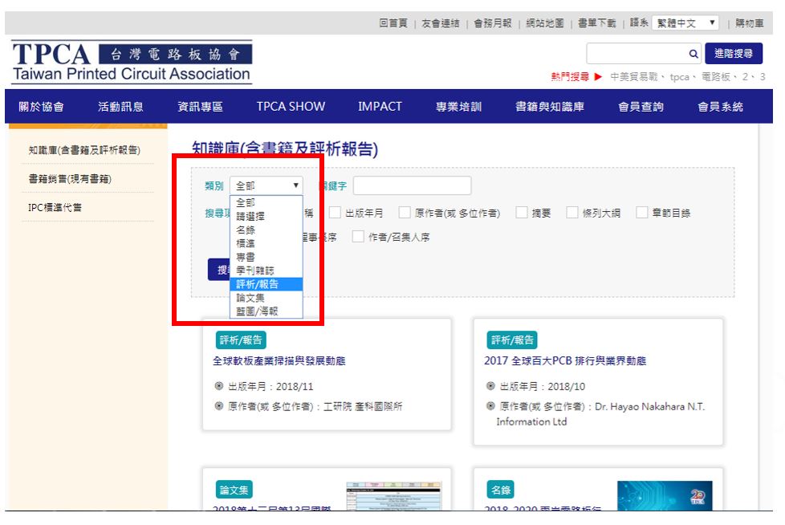Viewport: 785px width, 525px height.
Task: Tick the 摘要 checkbox
Action: pos(522,212)
